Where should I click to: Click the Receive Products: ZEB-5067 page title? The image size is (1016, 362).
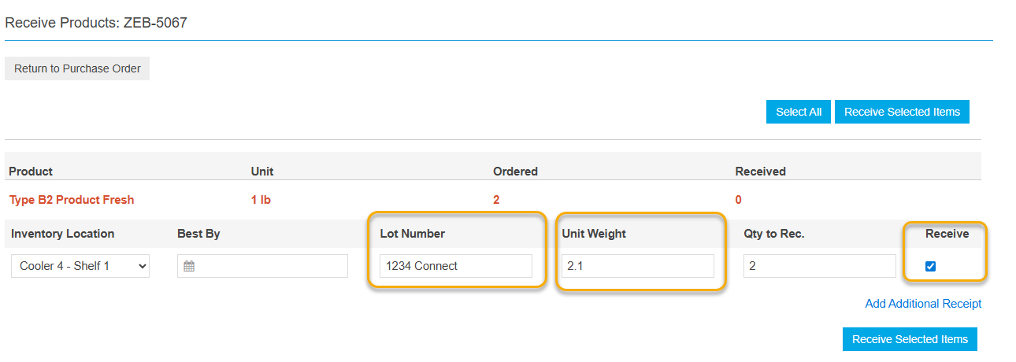click(x=96, y=23)
